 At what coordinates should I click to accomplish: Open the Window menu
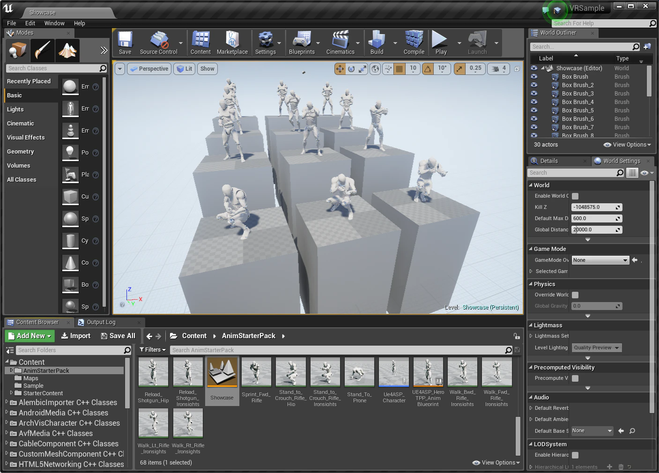point(54,23)
